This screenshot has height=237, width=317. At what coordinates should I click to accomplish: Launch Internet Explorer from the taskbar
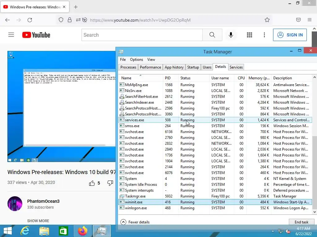click(25, 231)
